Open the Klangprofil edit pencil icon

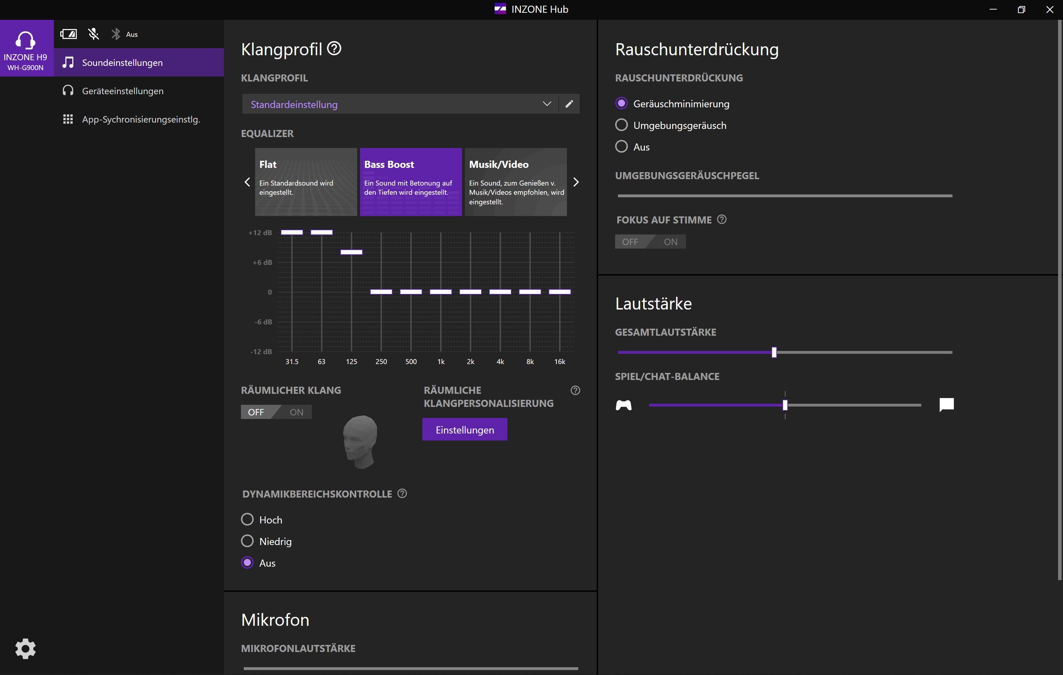[x=569, y=104]
